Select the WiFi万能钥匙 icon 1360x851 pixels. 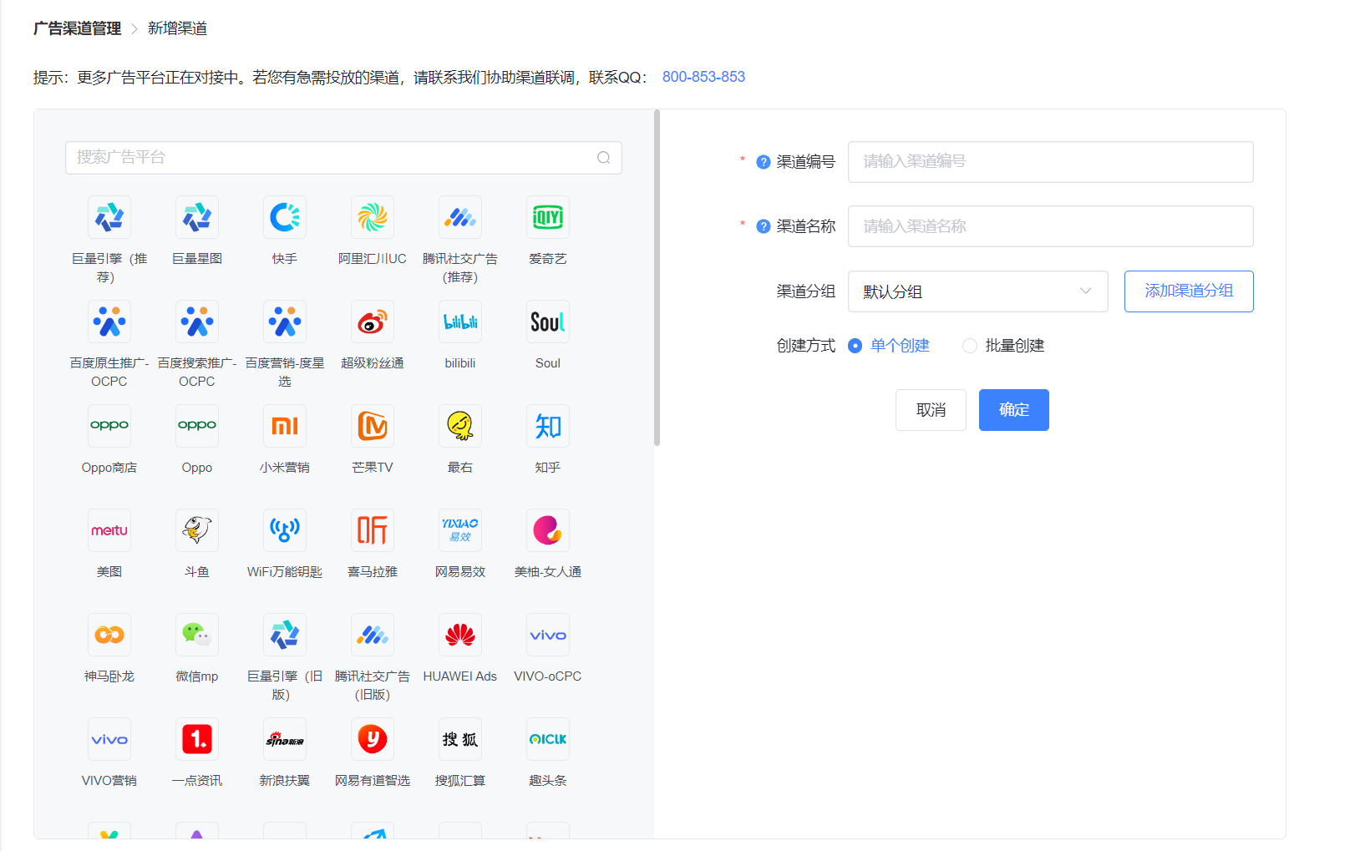[285, 530]
